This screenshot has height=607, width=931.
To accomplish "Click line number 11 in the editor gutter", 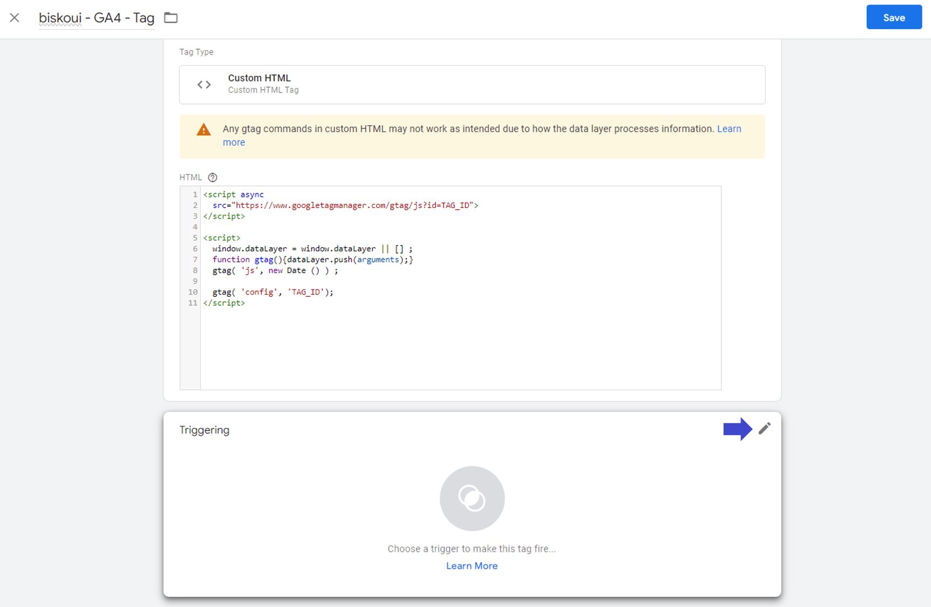I will pos(193,303).
